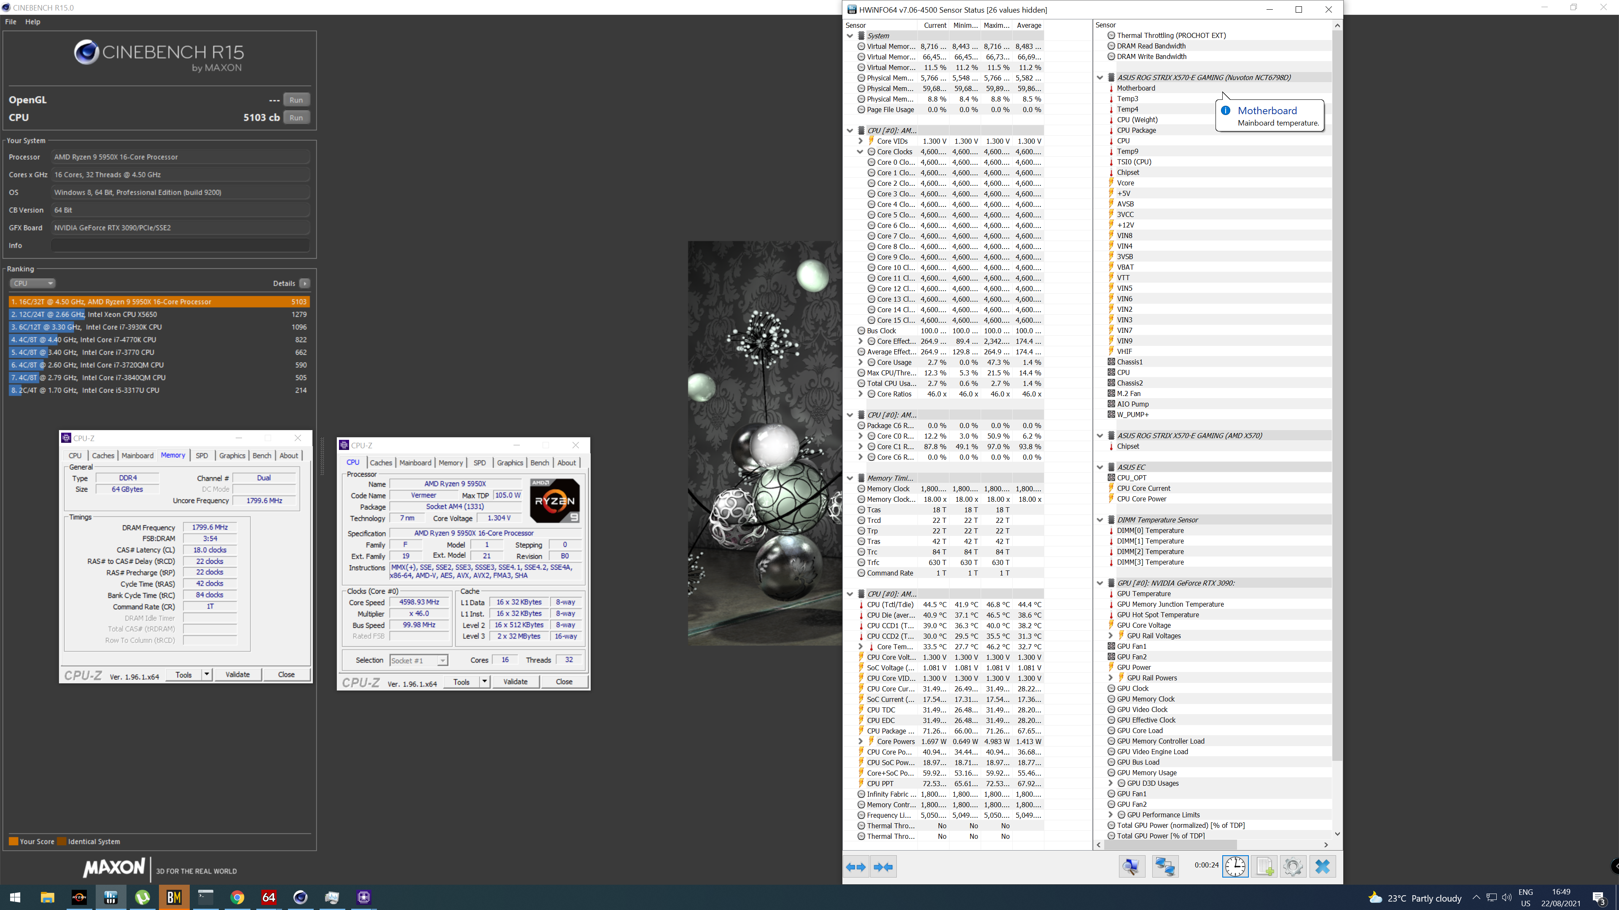Image resolution: width=1619 pixels, height=910 pixels.
Task: Click the blue X to close sensors
Action: point(1322,867)
